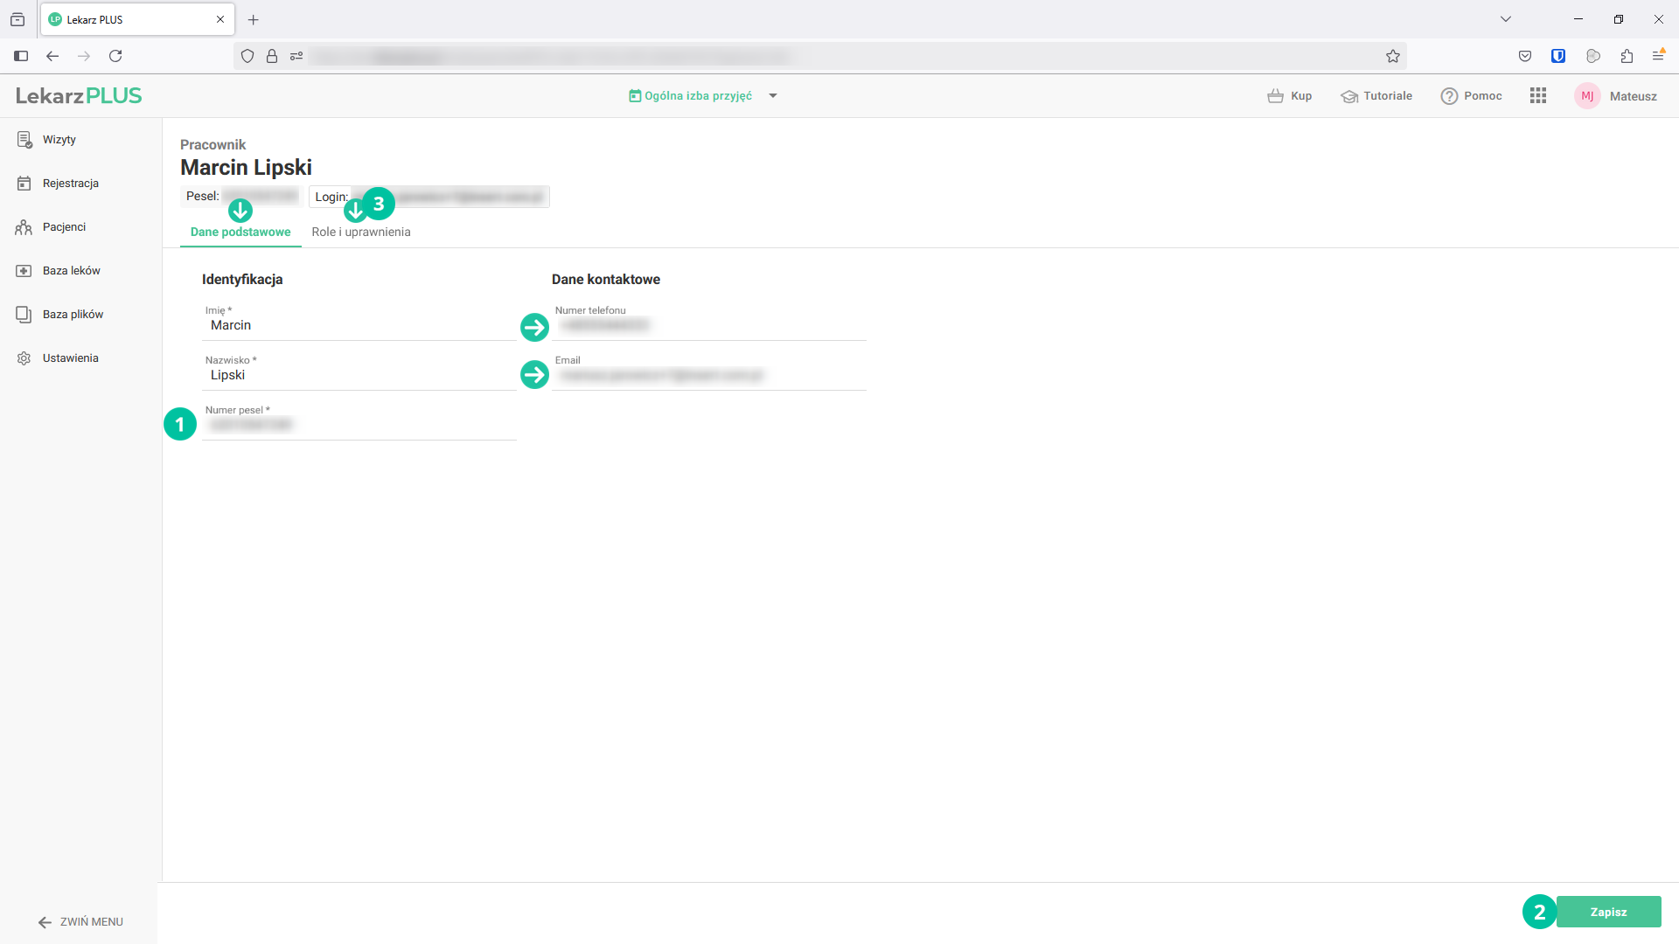This screenshot has width=1679, height=944.
Task: Expand the Ogólna izba przyjęć dropdown
Action: point(773,96)
